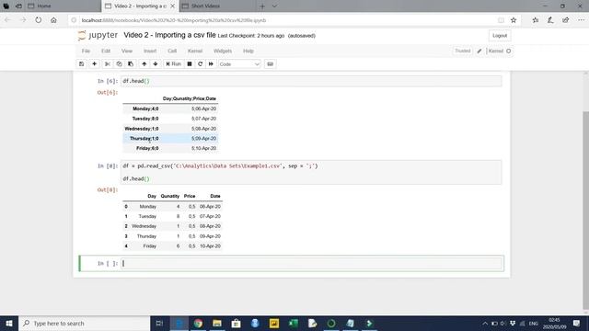Open the Help menu

[x=248, y=51]
